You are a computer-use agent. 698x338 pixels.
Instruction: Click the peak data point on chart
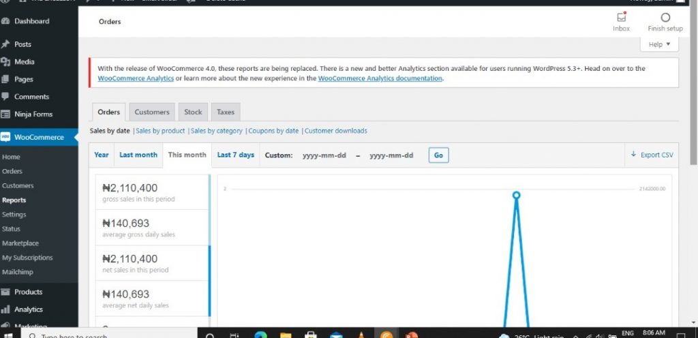[x=516, y=195]
